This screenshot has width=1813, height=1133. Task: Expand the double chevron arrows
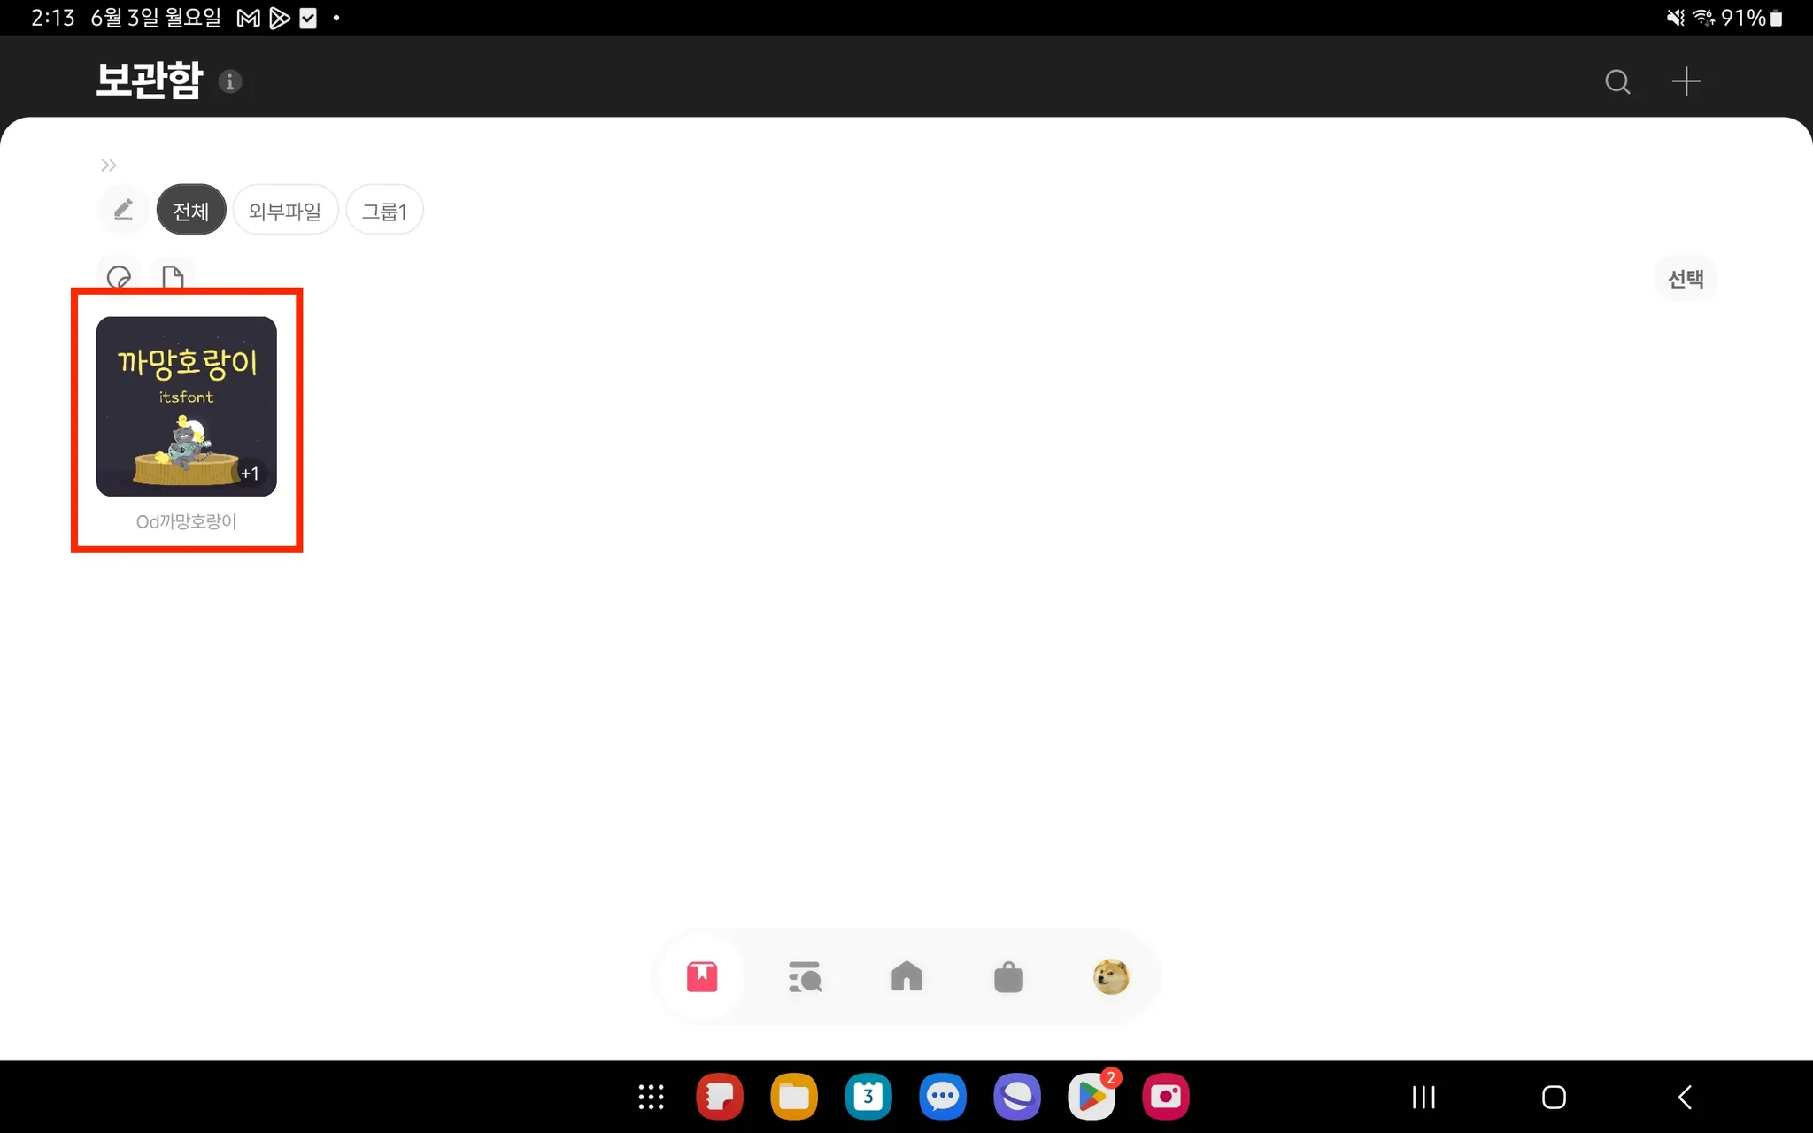tap(108, 166)
